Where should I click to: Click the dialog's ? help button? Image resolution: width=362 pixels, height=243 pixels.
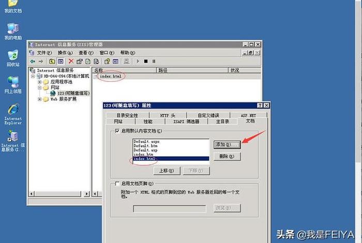tap(260, 105)
